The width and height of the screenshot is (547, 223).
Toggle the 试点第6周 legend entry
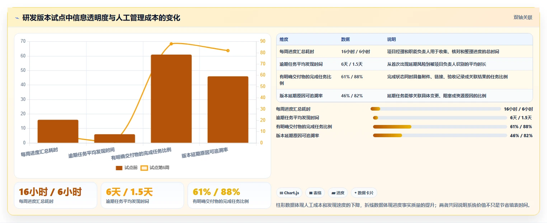click(155, 168)
